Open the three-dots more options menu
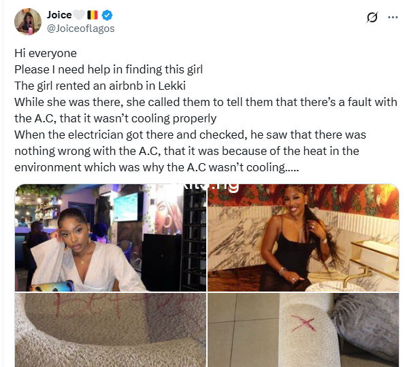Image resolution: width=407 pixels, height=367 pixels. click(393, 18)
